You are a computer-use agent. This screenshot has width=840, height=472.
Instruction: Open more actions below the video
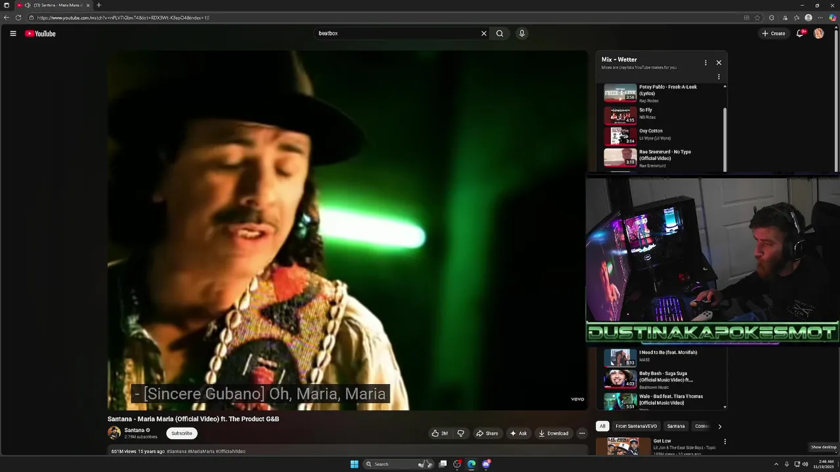coord(581,433)
